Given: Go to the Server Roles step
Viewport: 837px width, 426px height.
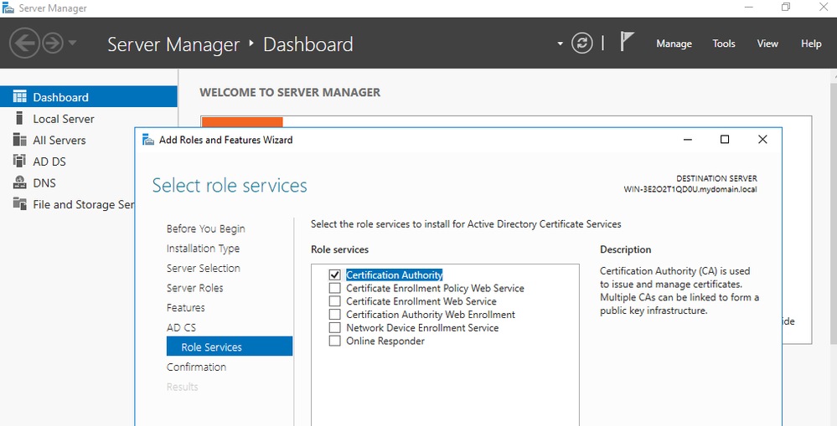Looking at the screenshot, I should [x=195, y=288].
